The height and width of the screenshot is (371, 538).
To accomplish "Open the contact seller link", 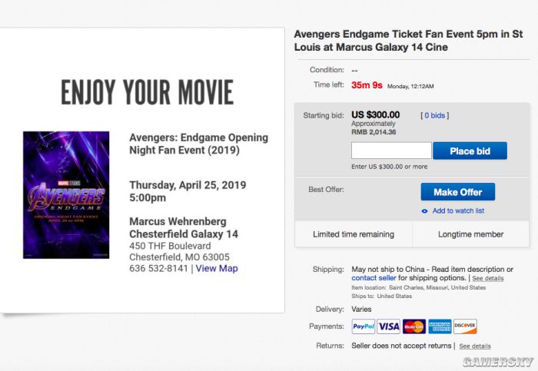I will coord(374,278).
